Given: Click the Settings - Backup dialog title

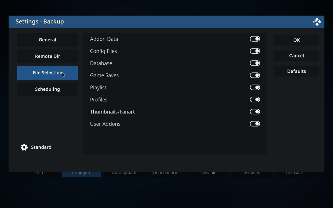Looking at the screenshot, I should click(40, 22).
